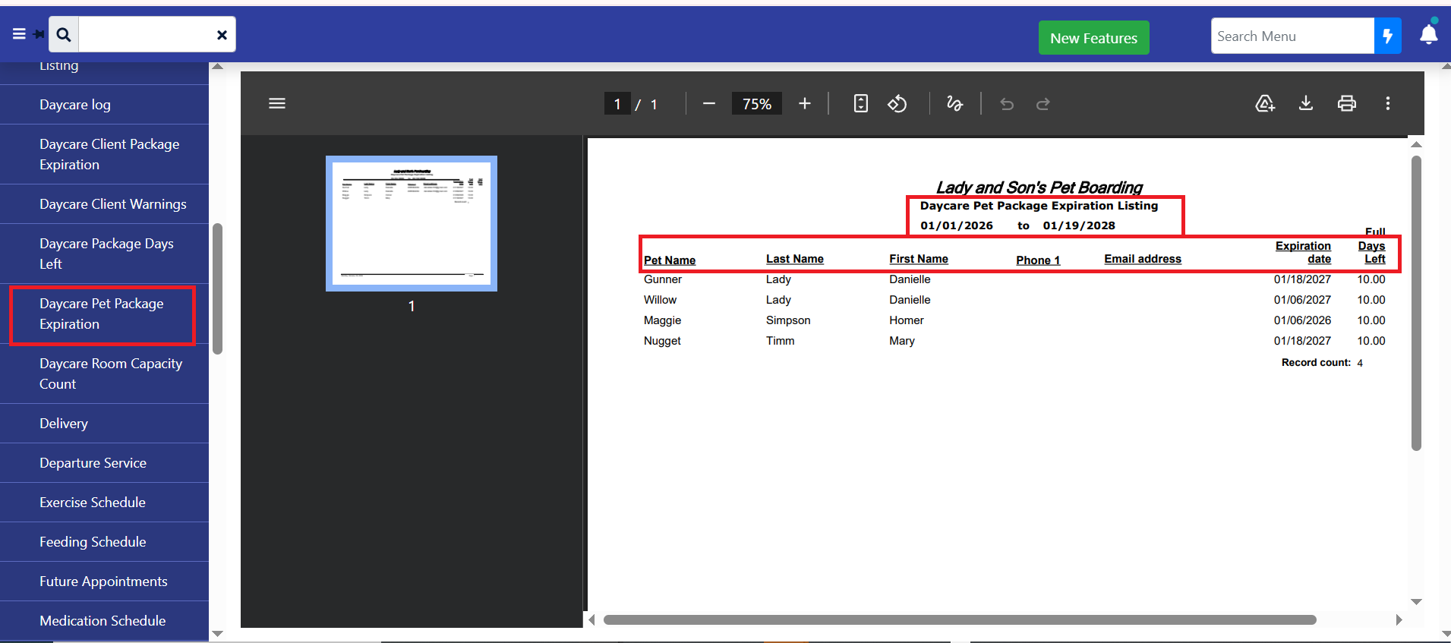Click the lightning quick search button

coord(1387,36)
